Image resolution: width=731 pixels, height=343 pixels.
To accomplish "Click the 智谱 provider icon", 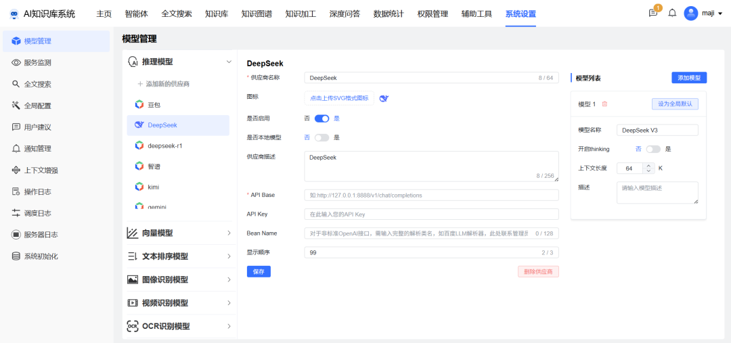I will pyautogui.click(x=139, y=166).
